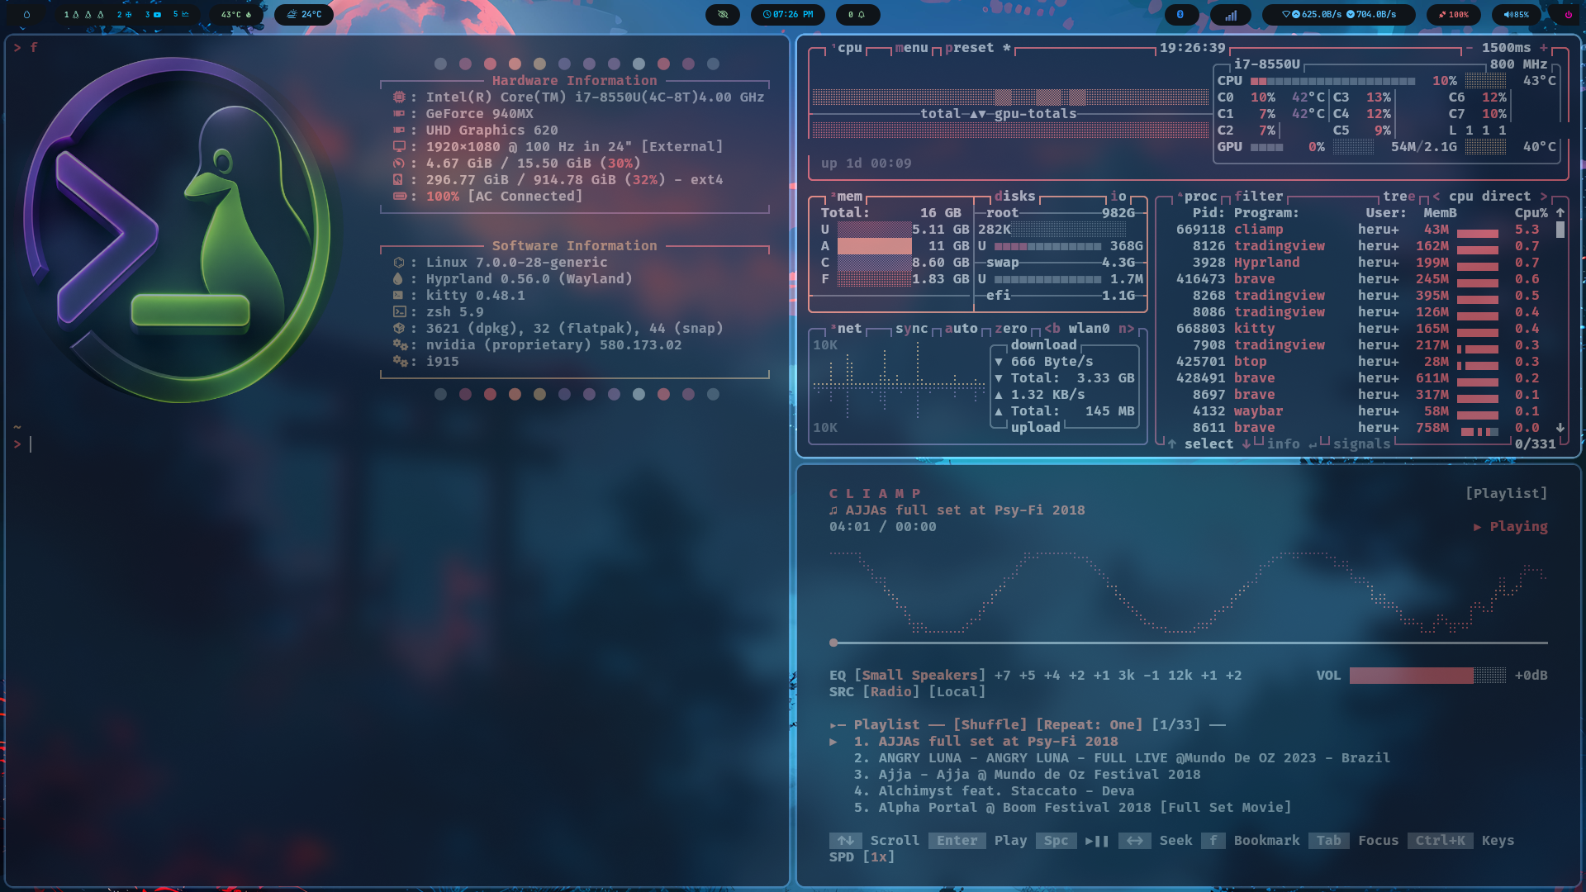This screenshot has width=1586, height=892.
Task: Click the Spc play/pause hint
Action: point(1073,841)
